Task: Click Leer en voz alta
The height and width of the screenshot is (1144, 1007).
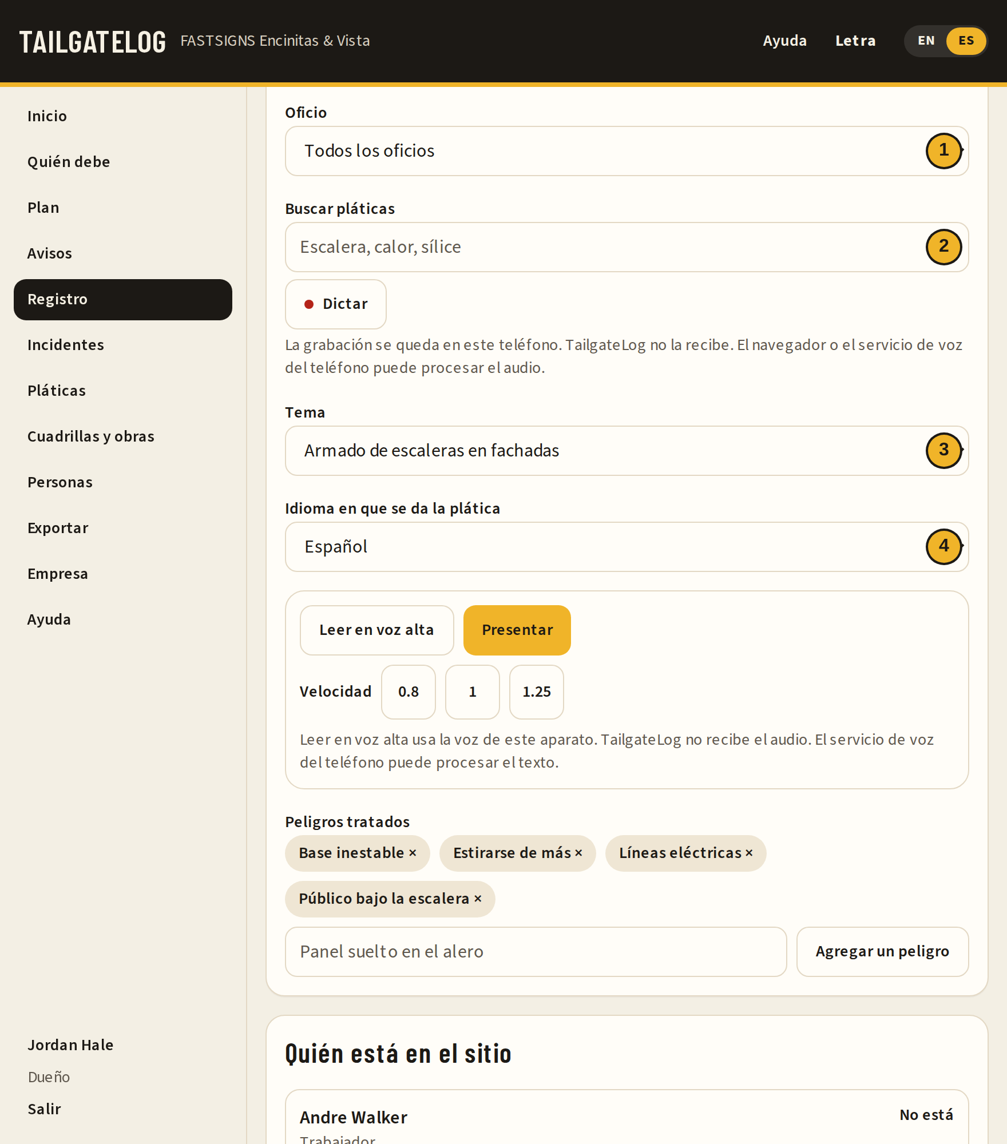Action: (377, 630)
